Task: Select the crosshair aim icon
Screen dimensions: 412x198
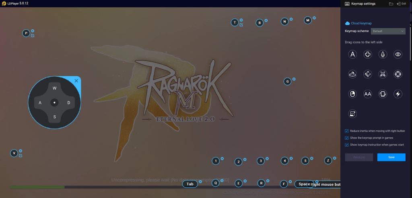Action: (x=398, y=74)
